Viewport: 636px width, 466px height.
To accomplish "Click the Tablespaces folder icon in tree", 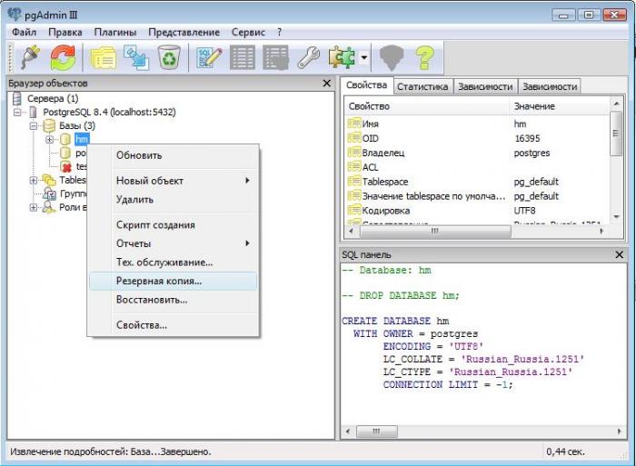I will pos(49,180).
